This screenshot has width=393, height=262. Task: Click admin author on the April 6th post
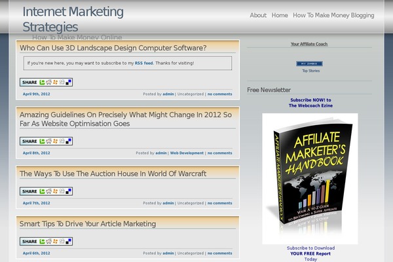click(168, 253)
